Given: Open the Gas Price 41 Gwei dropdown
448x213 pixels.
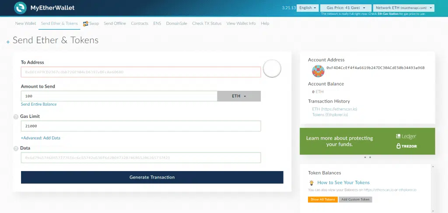Looking at the screenshot, I should click(x=346, y=8).
